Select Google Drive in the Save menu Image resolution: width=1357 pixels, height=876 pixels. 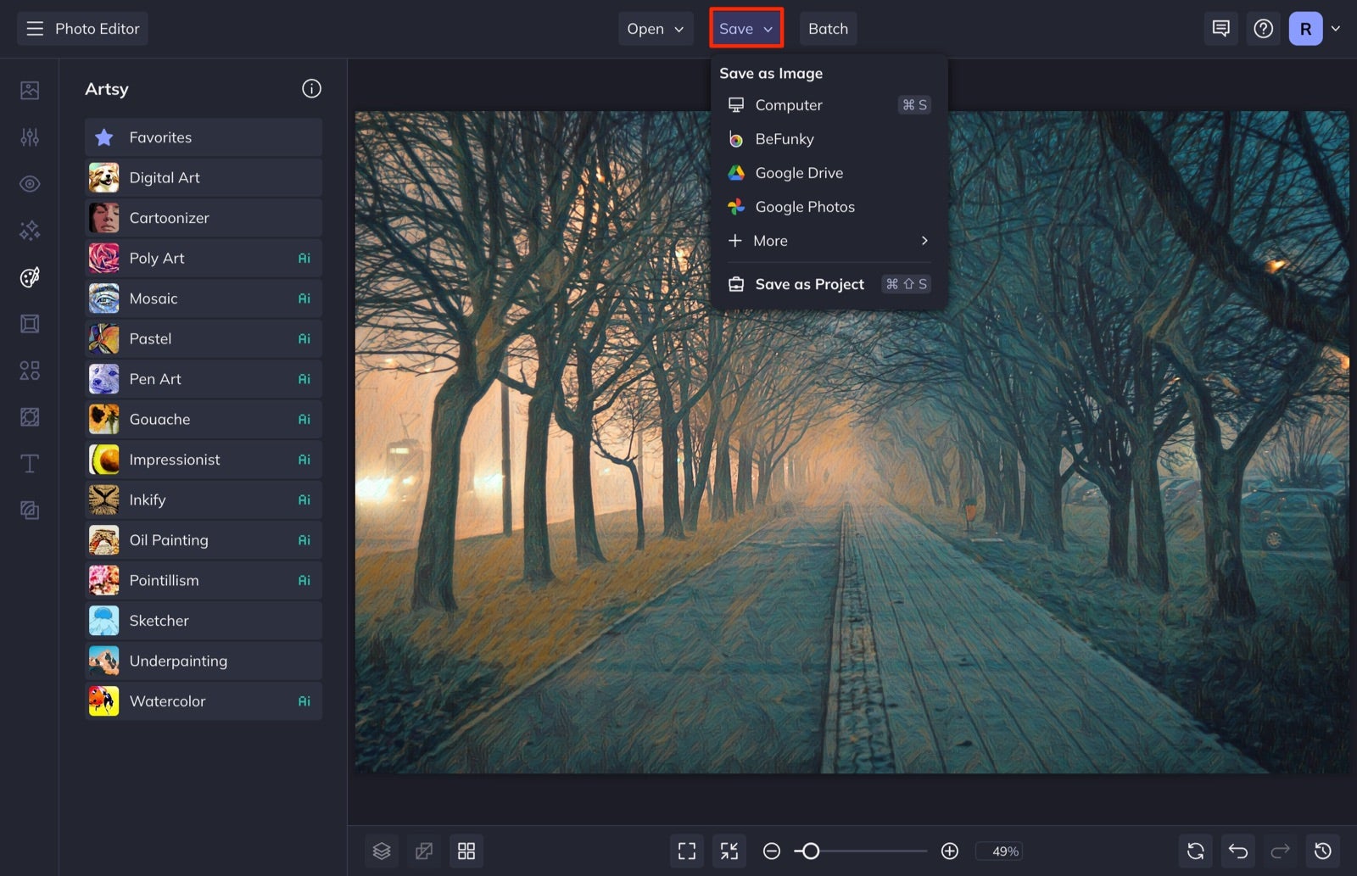coord(799,172)
